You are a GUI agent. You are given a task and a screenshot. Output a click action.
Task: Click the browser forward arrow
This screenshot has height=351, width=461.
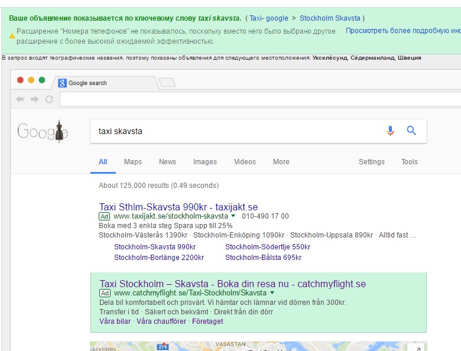click(34, 99)
